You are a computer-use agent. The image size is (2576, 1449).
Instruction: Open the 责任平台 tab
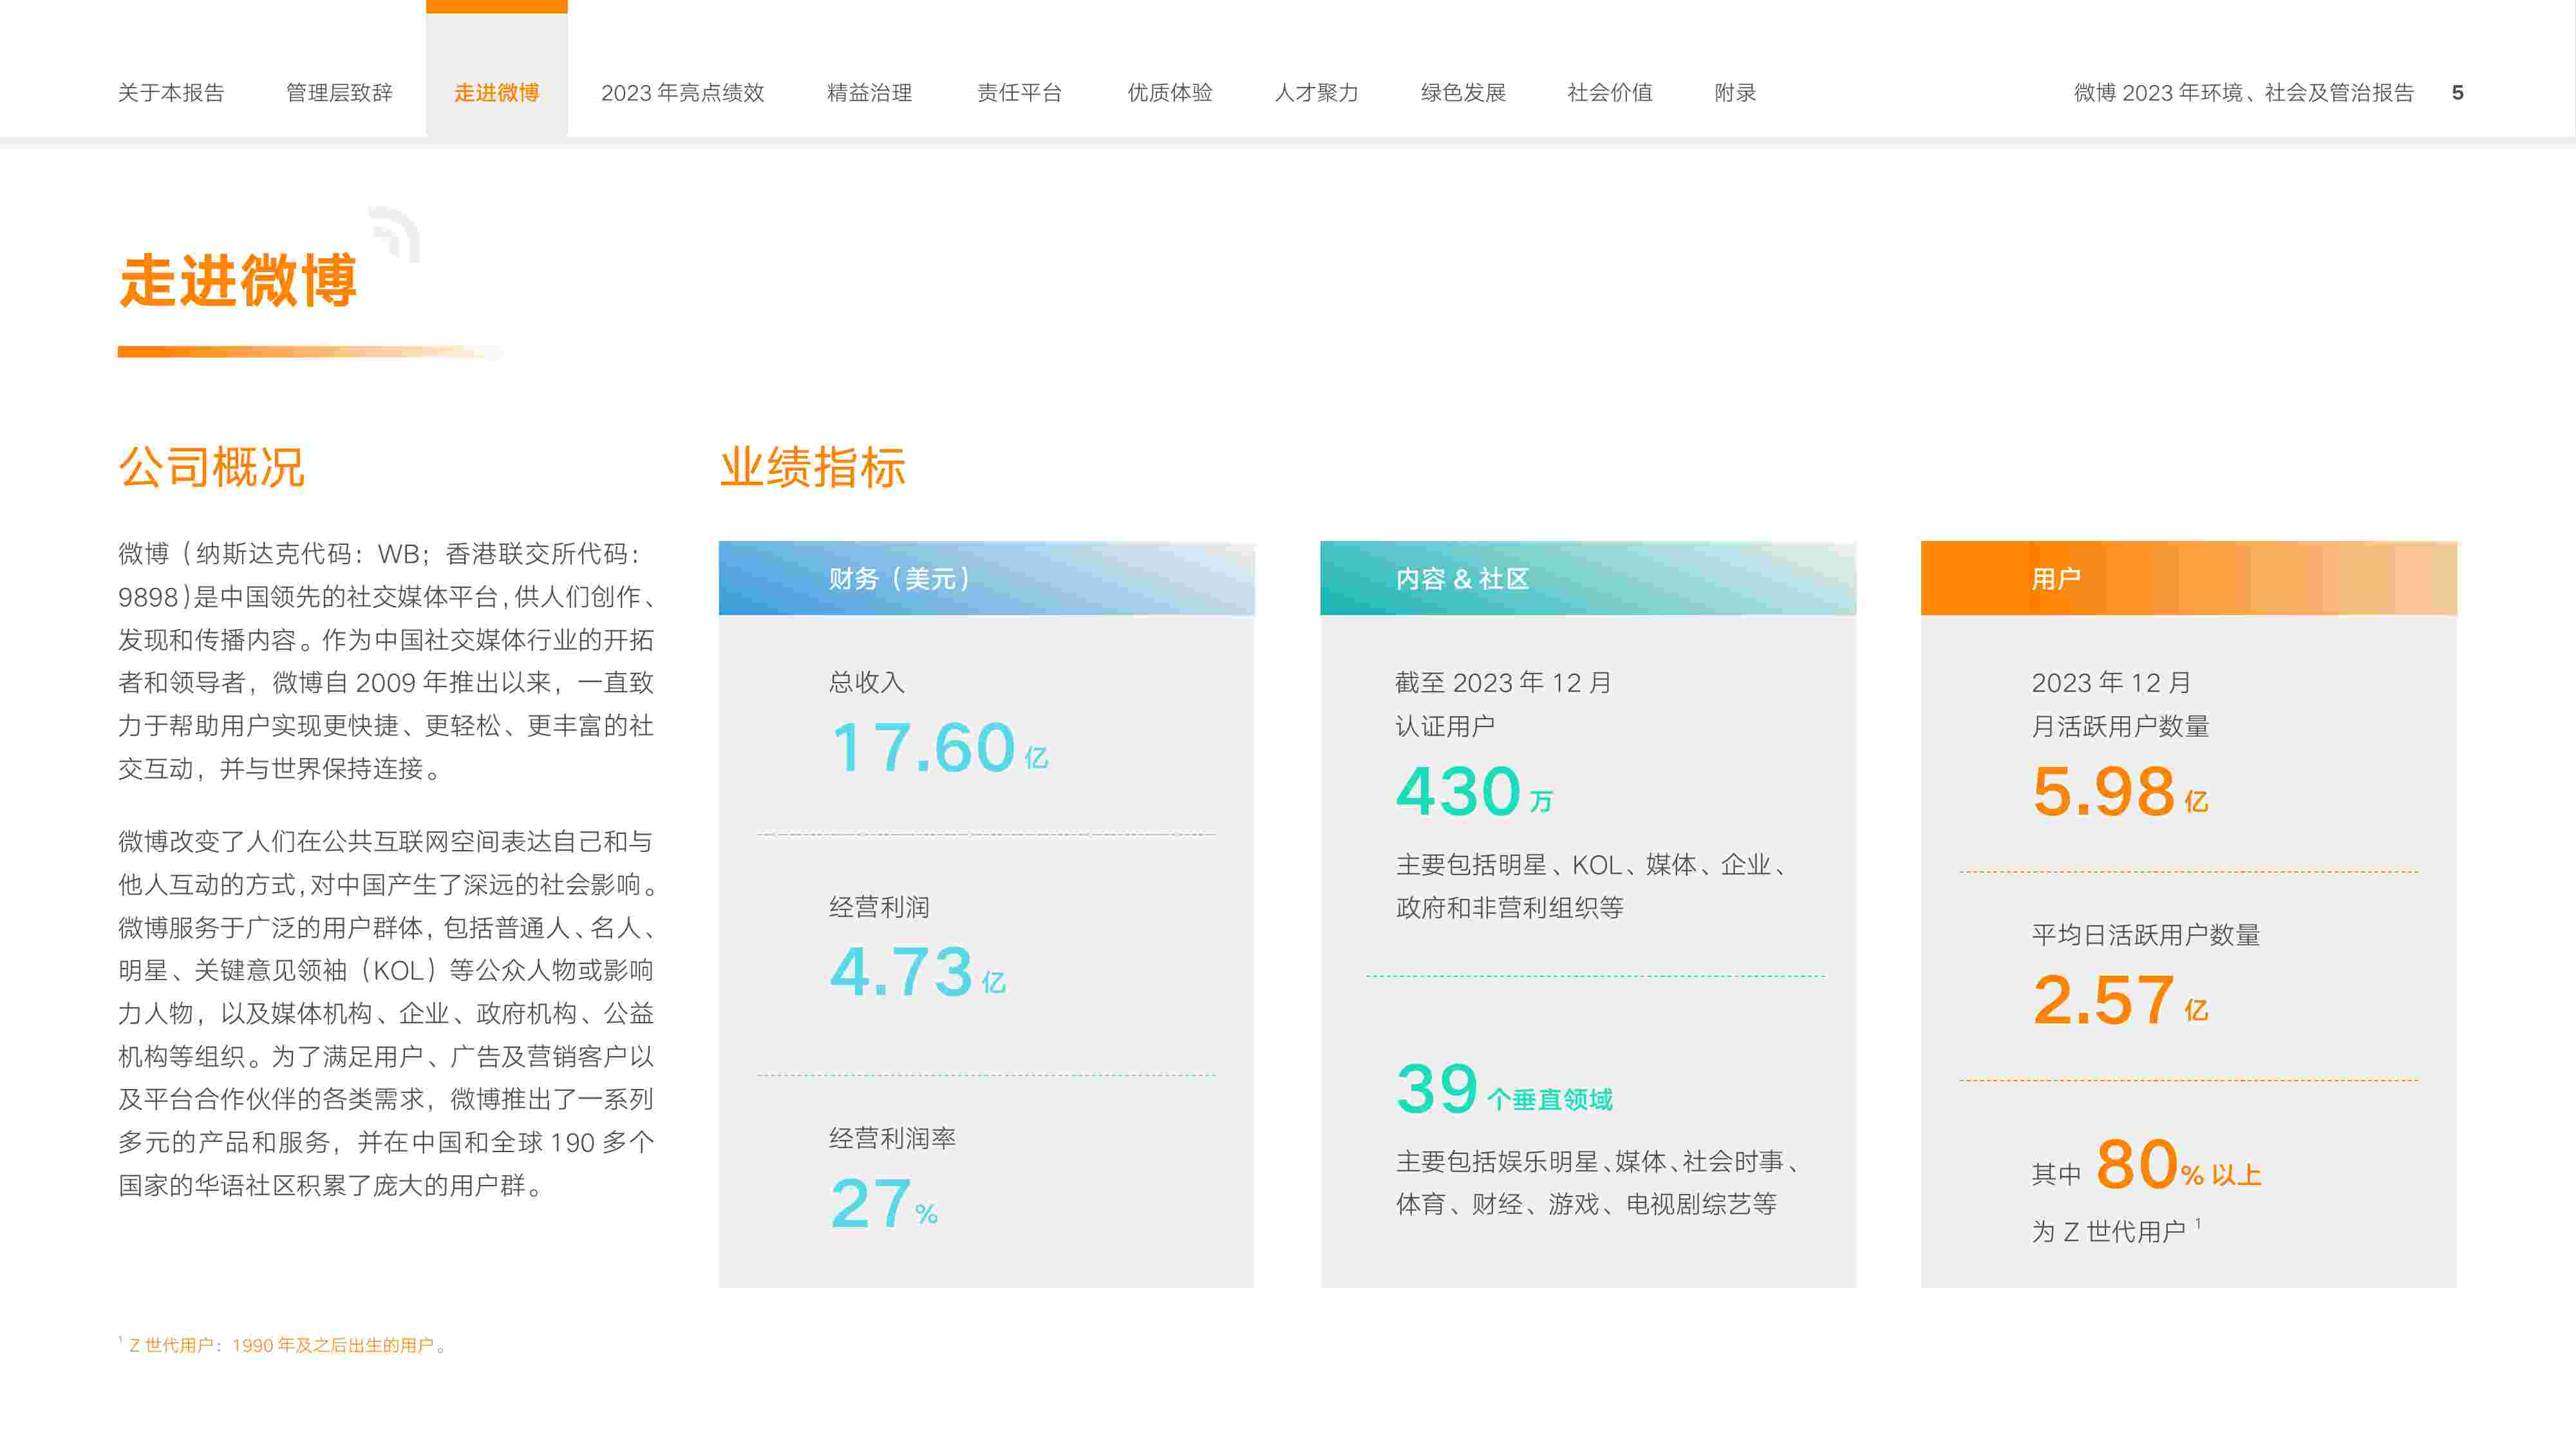[x=1019, y=93]
